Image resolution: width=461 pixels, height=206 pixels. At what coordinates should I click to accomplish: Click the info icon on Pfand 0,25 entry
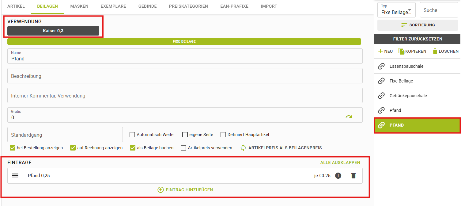[x=338, y=176]
